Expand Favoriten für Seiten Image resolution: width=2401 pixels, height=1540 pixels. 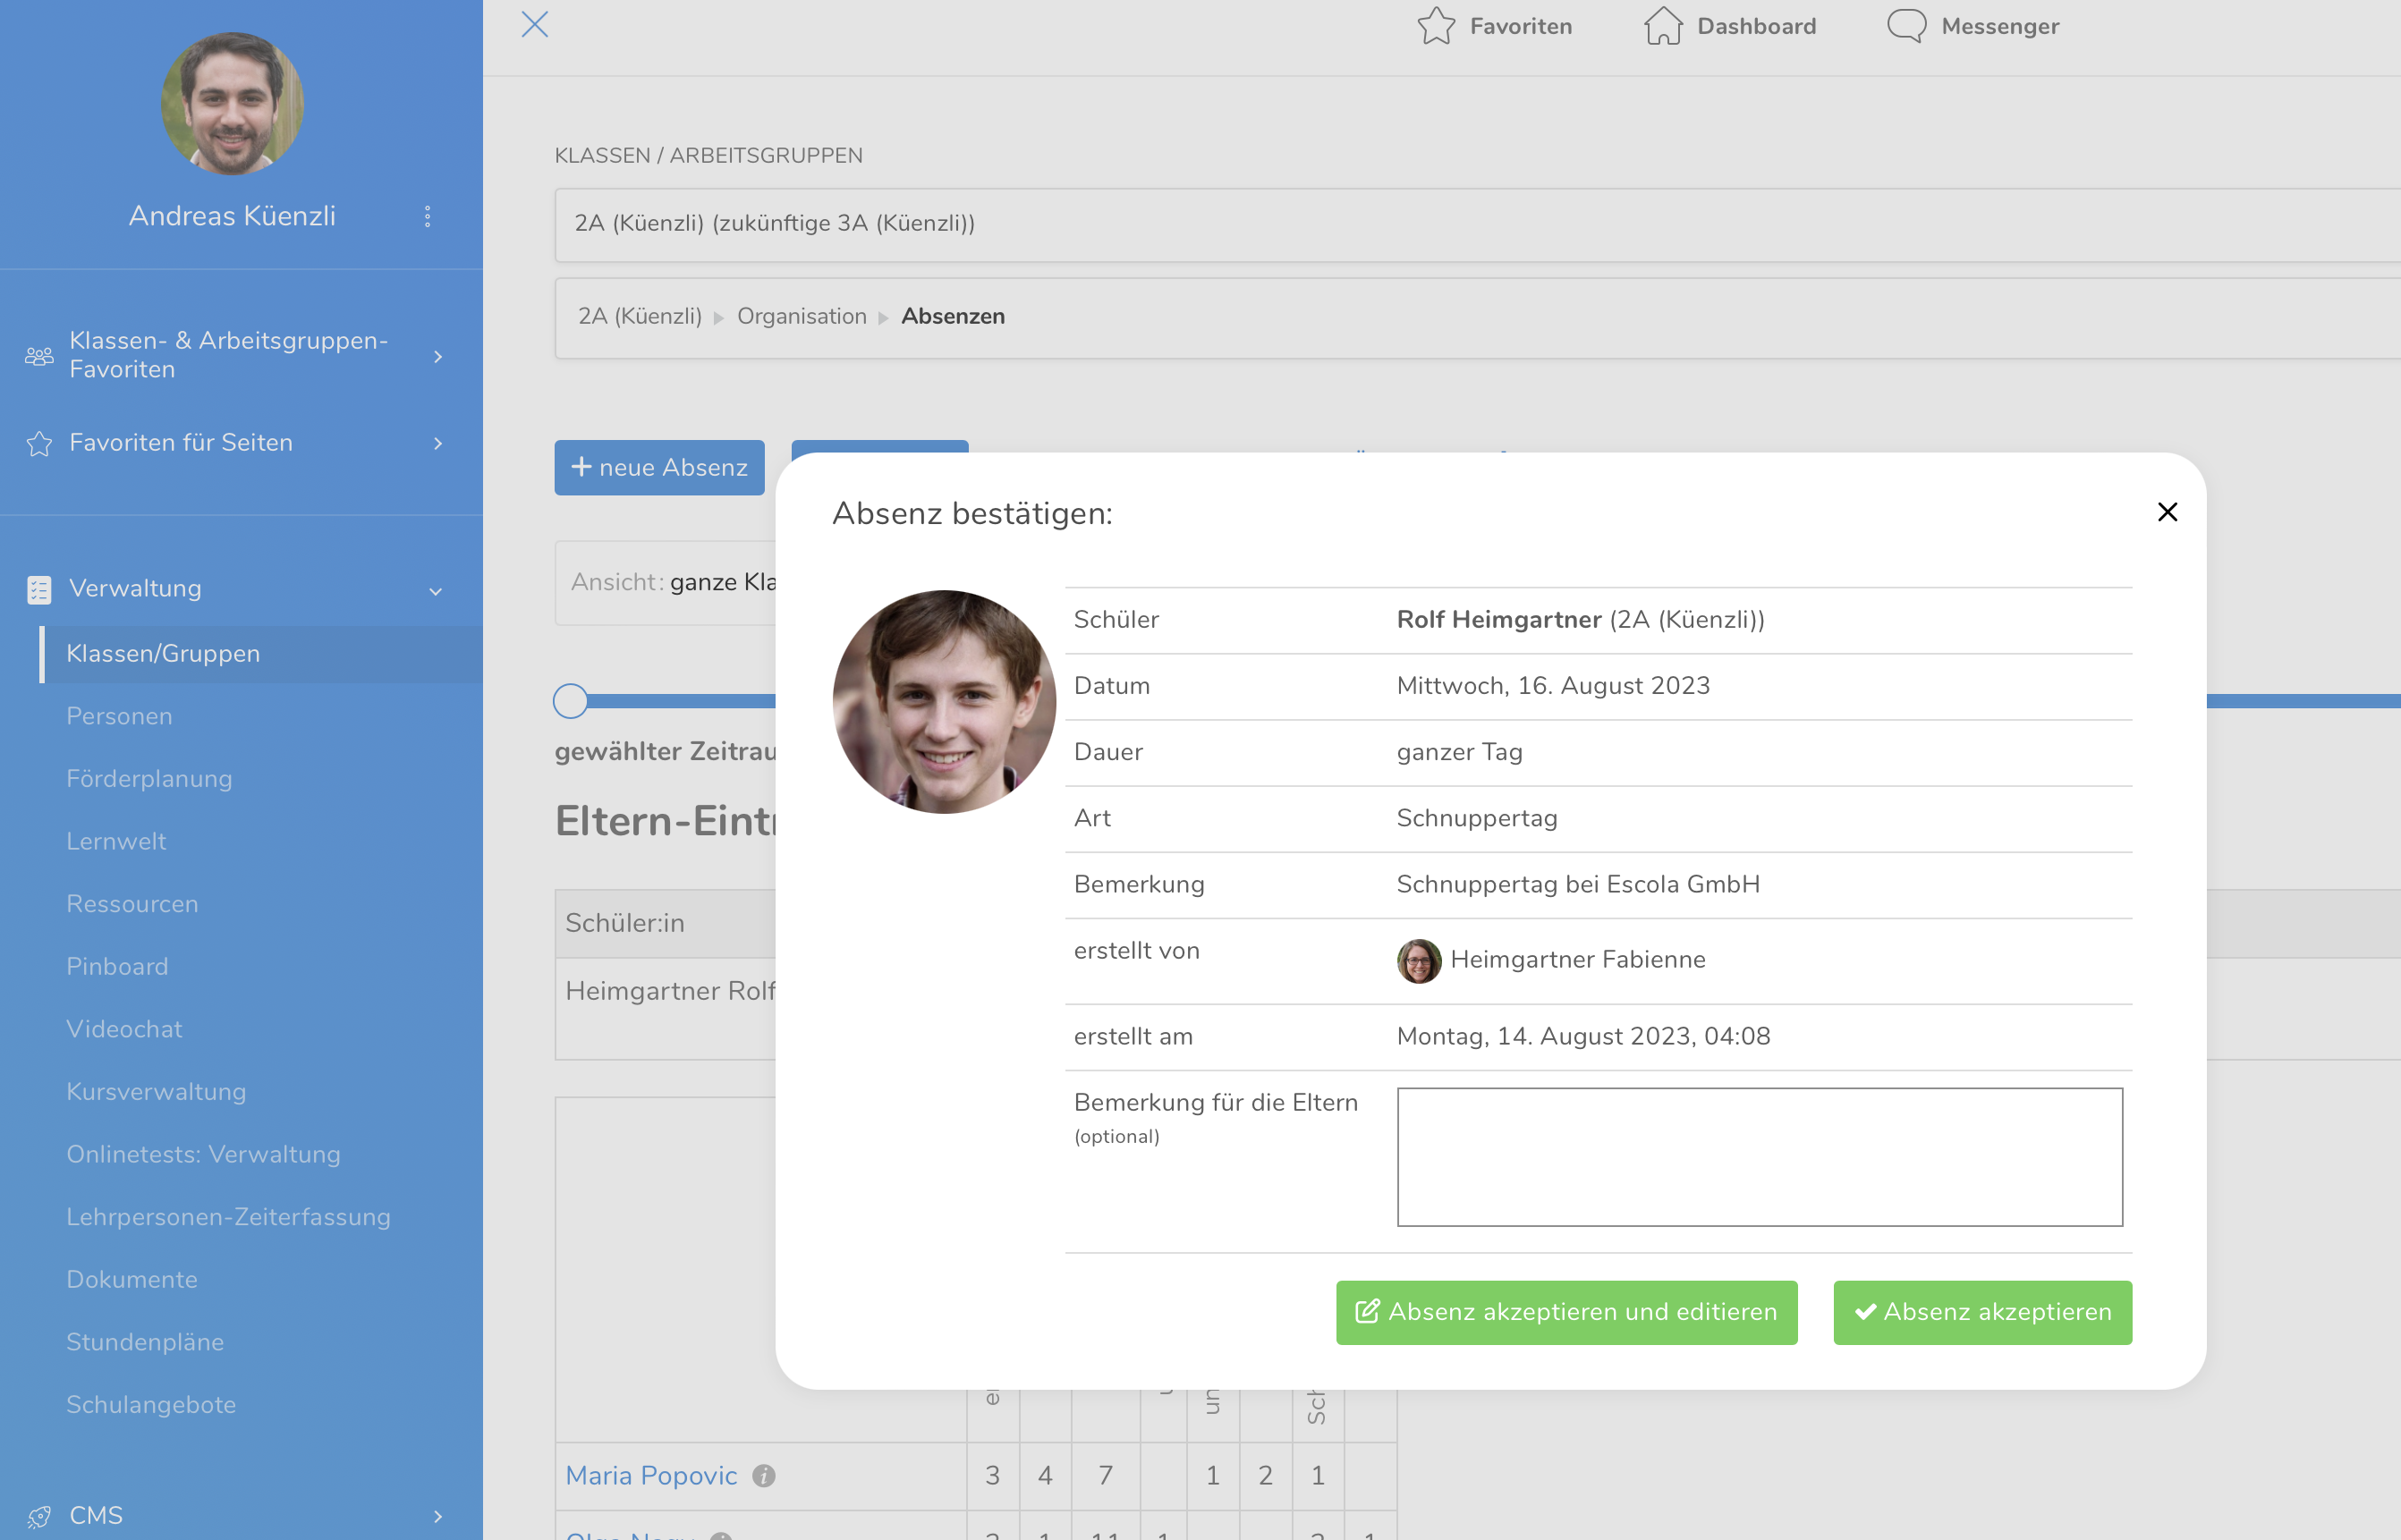[x=241, y=443]
